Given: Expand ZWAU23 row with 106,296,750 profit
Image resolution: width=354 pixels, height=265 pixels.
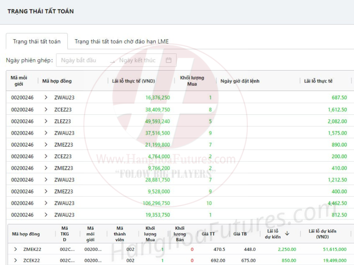Looking at the screenshot, I should [46, 203].
